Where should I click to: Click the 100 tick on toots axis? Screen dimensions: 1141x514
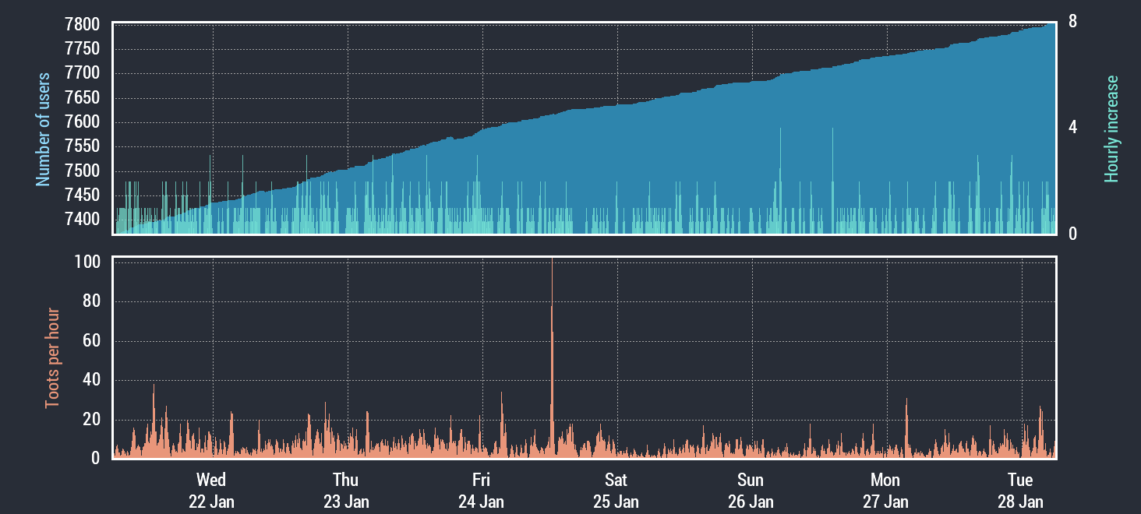point(90,262)
